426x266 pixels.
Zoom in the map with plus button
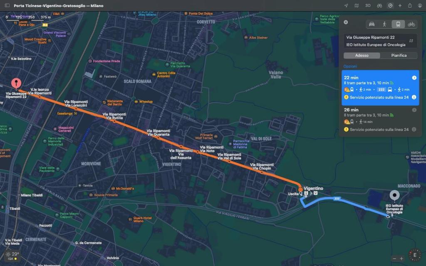(x=401, y=259)
